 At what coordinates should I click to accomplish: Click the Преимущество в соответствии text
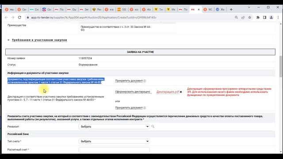pos(115,28)
